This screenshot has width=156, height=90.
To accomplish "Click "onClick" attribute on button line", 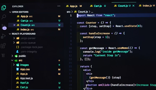I will (x=103, y=85).
